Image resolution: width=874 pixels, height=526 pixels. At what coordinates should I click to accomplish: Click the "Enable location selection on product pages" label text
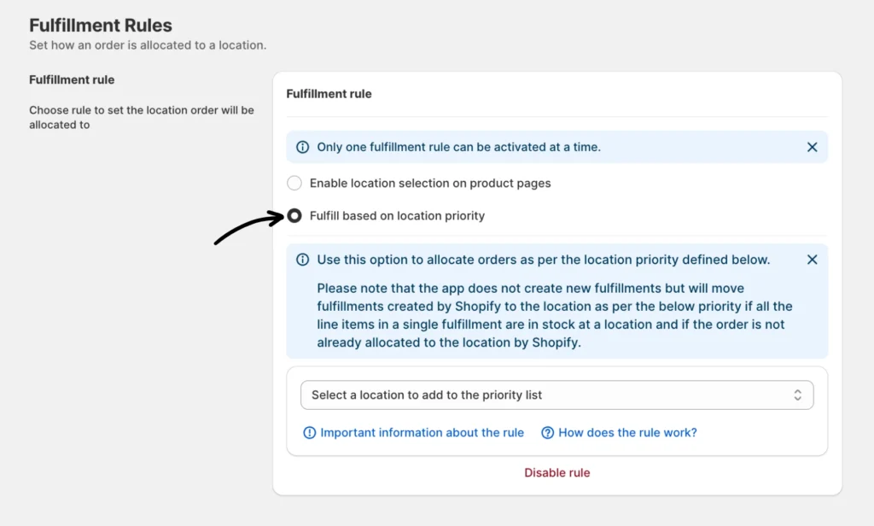coord(430,183)
